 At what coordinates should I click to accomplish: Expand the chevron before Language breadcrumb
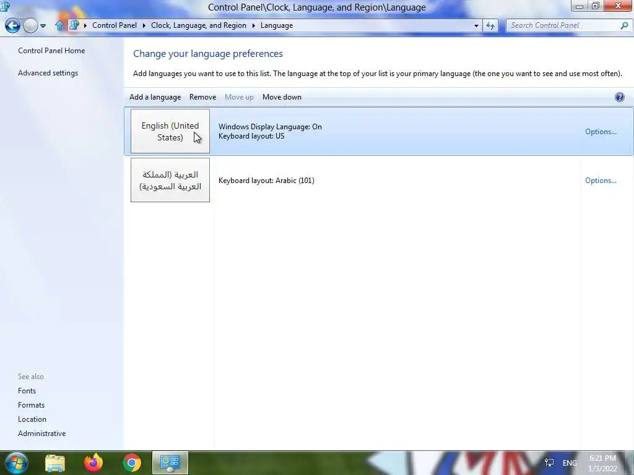253,25
